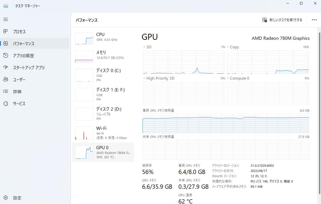Viewport: 321px width, 204px height.
Task: Click the large GPU heading
Action: pos(150,37)
